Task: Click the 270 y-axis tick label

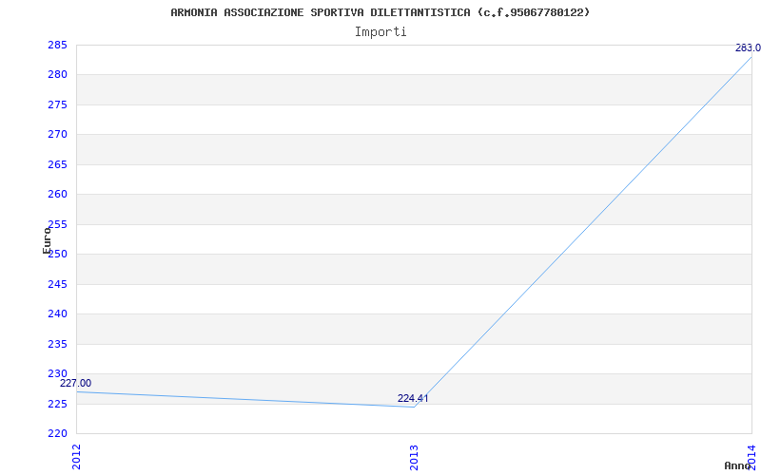Action: click(57, 135)
